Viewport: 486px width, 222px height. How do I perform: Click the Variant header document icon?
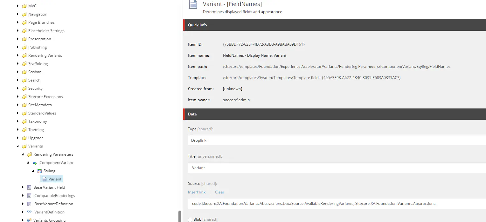pyautogui.click(x=193, y=4)
